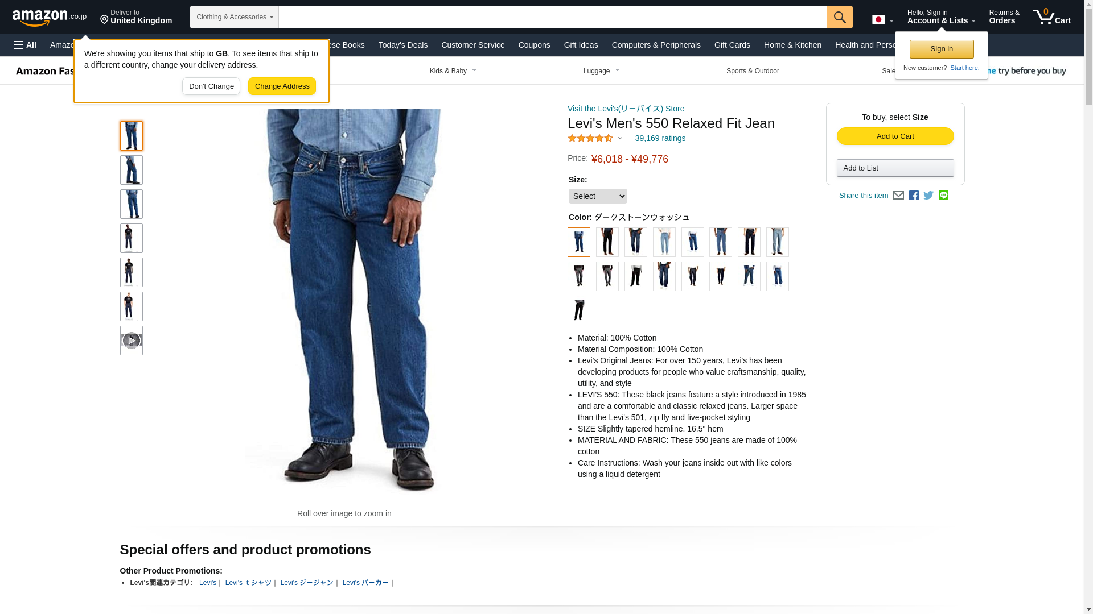Select the light blue jeans swatch
This screenshot has height=614, width=1093.
[x=664, y=242]
